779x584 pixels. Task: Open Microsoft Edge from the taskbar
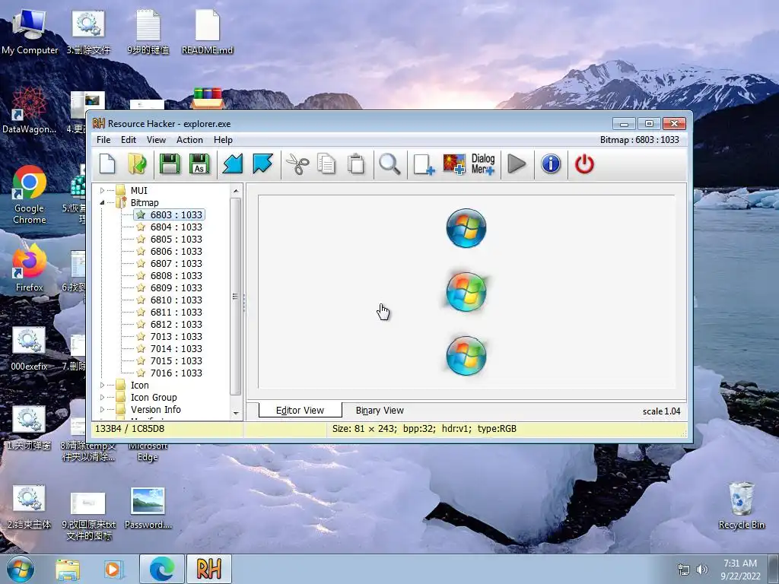pos(162,569)
